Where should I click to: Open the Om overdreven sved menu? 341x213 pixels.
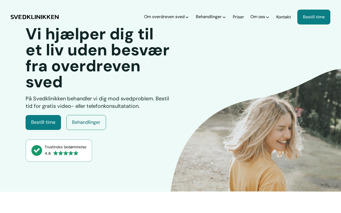pyautogui.click(x=164, y=17)
